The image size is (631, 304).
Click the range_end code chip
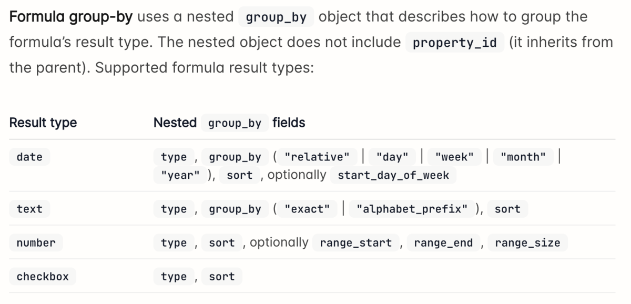443,242
